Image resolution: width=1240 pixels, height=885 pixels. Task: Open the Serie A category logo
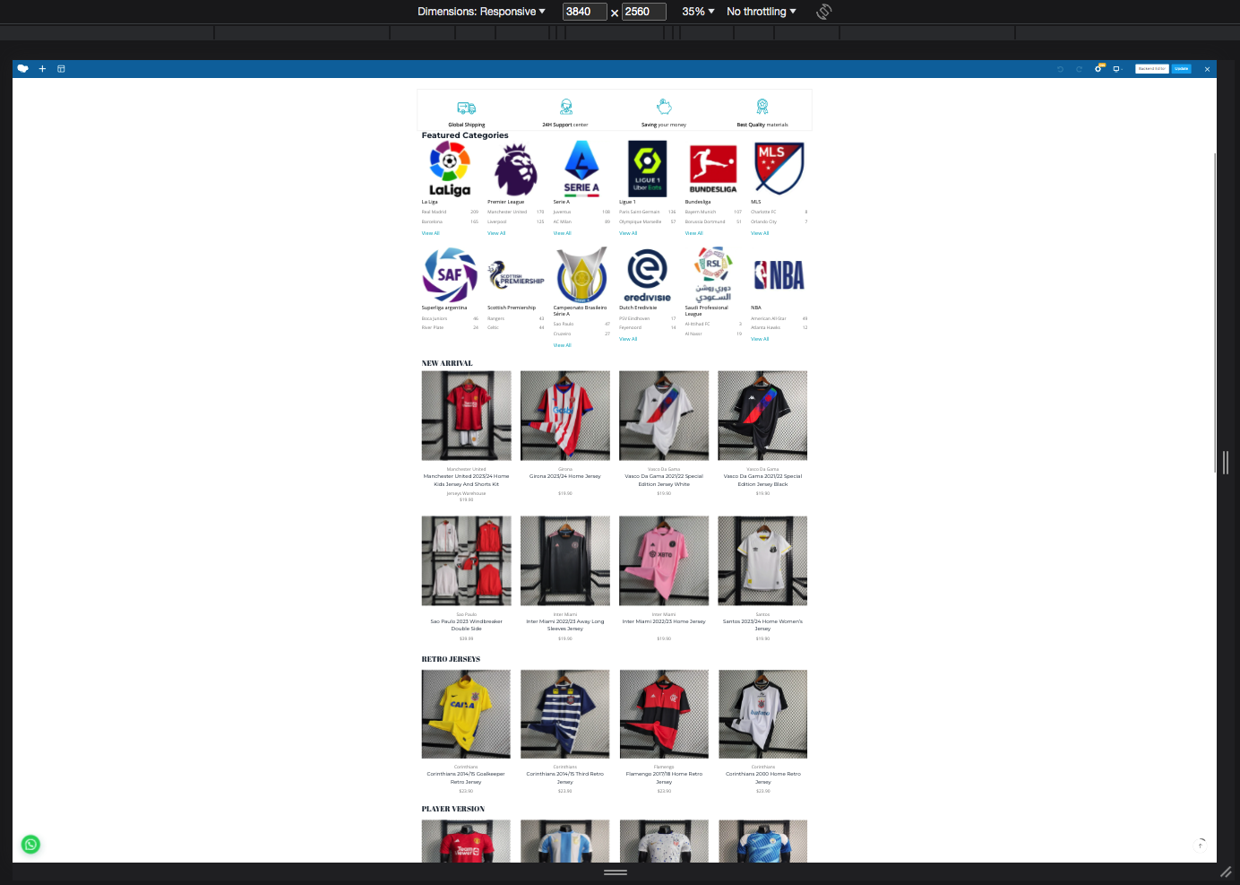[x=581, y=169]
